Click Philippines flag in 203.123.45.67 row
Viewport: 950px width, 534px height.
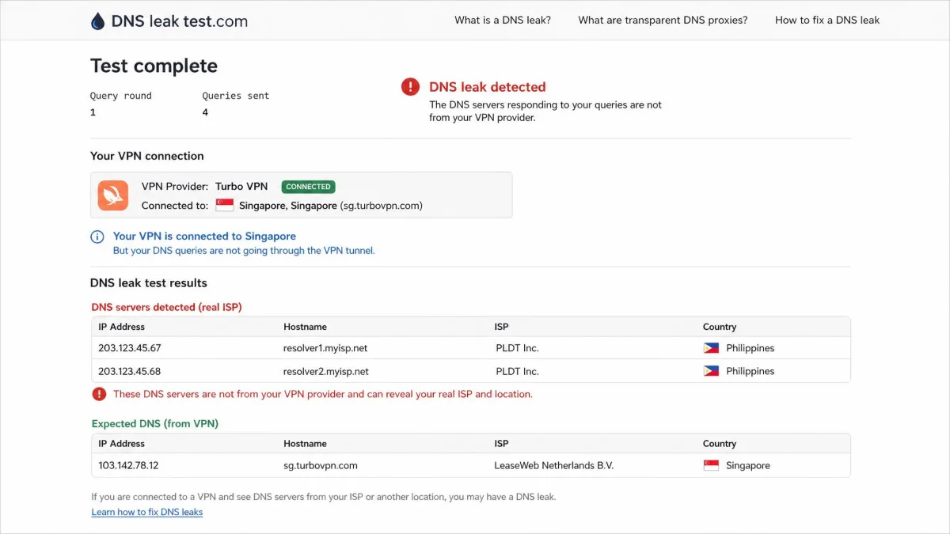(x=711, y=348)
